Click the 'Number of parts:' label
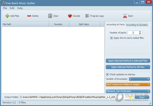This screenshot has height=106, width=153. coord(118,33)
